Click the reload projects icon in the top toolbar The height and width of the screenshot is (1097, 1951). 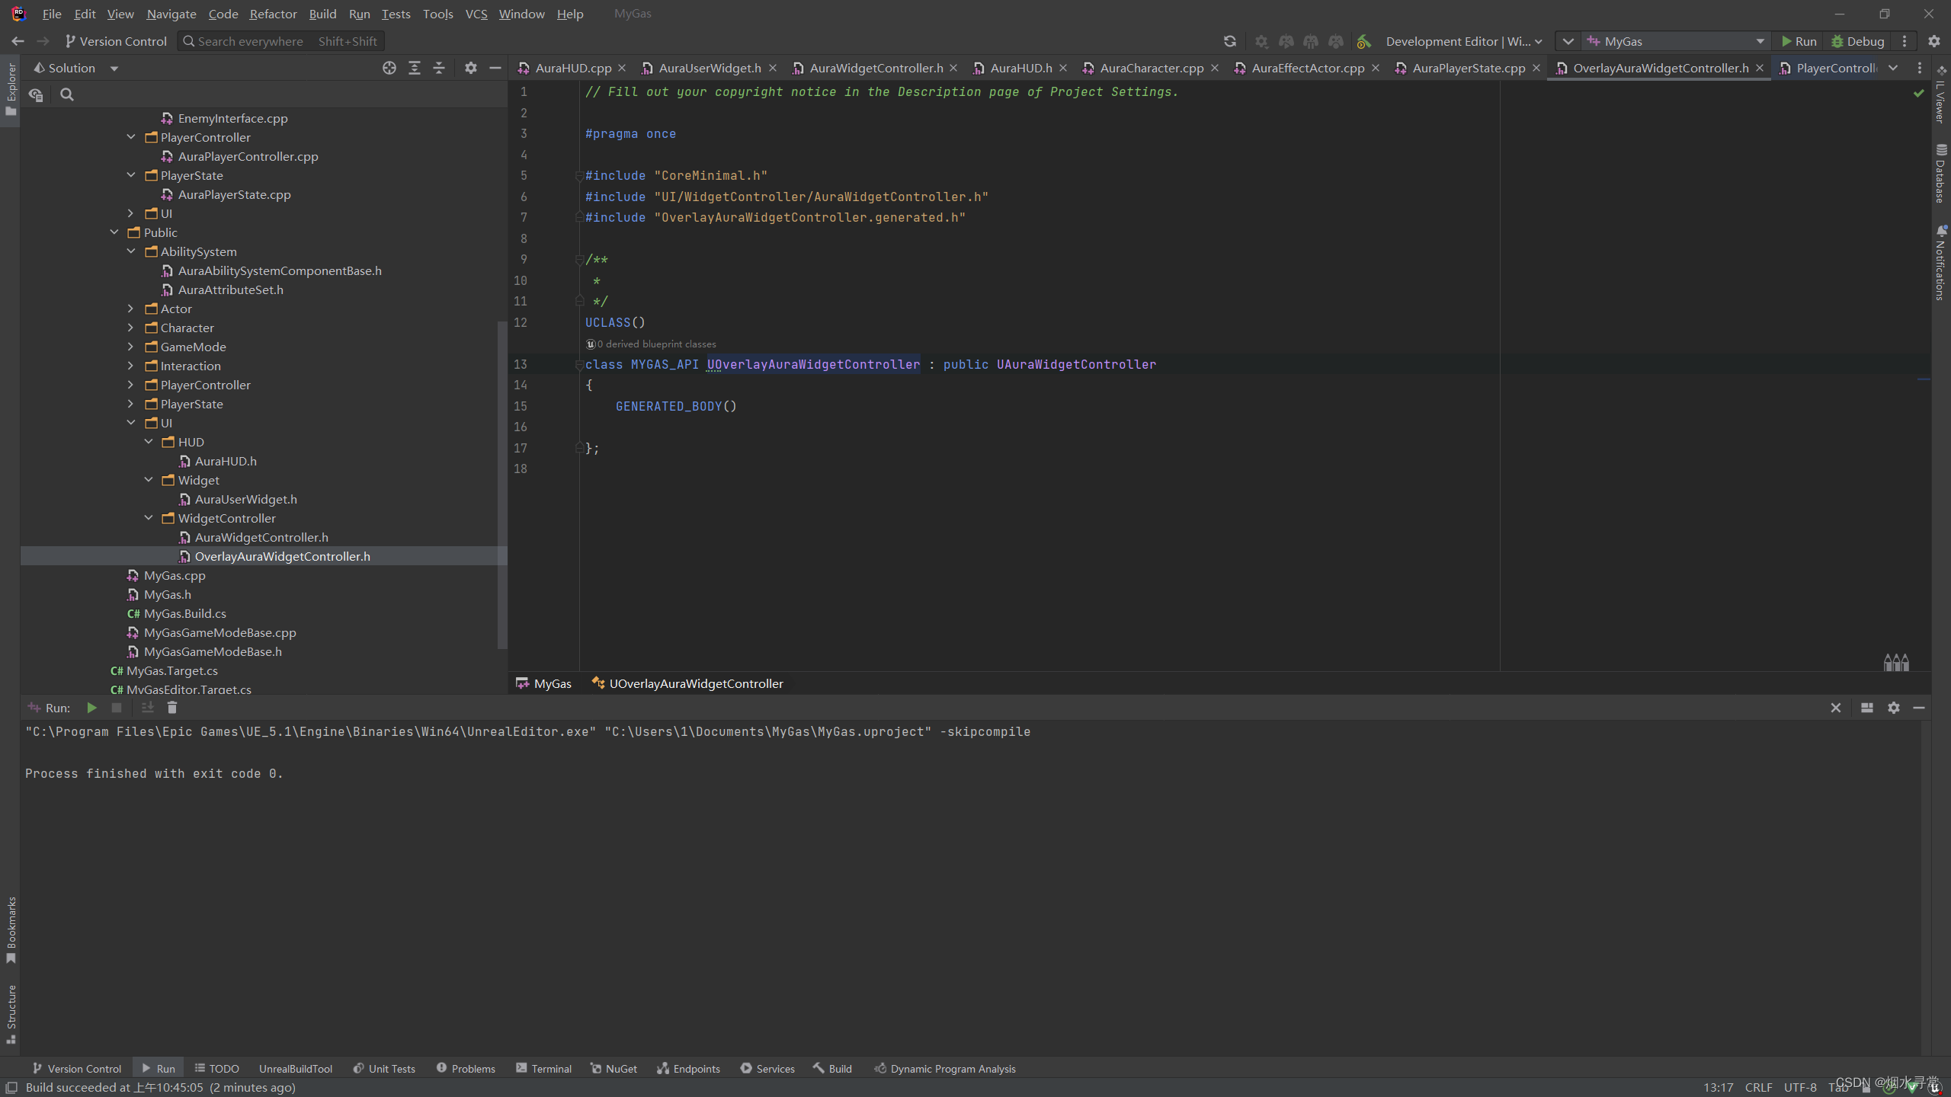coord(1229,41)
